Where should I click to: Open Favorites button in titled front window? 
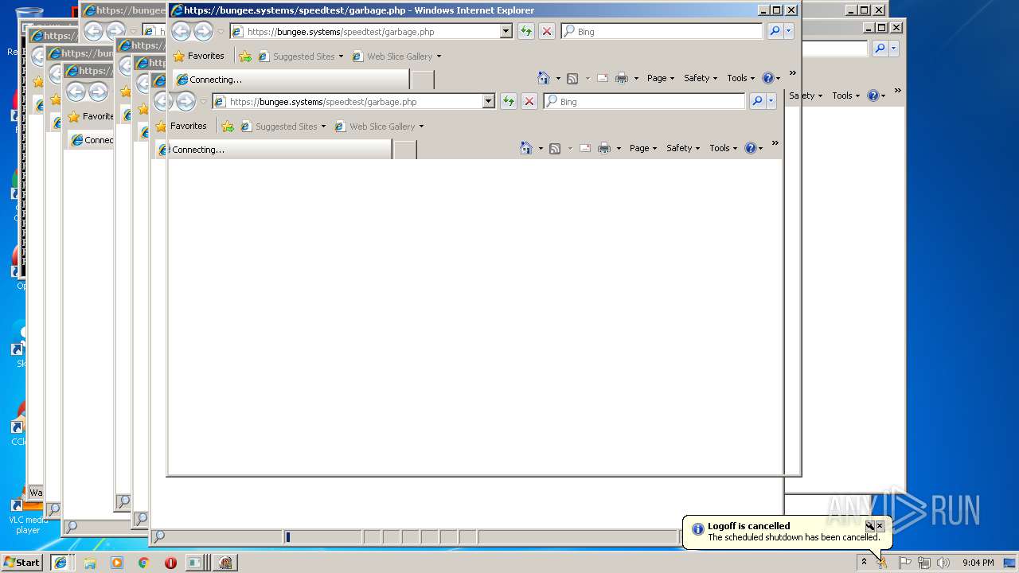[x=199, y=56]
